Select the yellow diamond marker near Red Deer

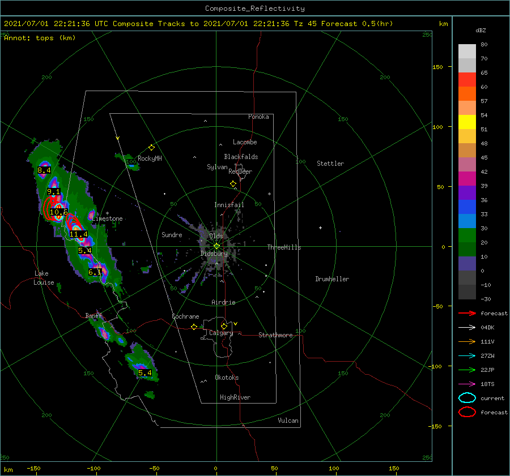tap(233, 184)
